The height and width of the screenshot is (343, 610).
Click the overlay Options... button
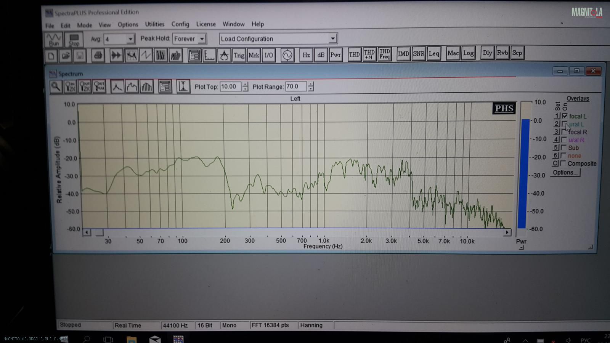565,173
